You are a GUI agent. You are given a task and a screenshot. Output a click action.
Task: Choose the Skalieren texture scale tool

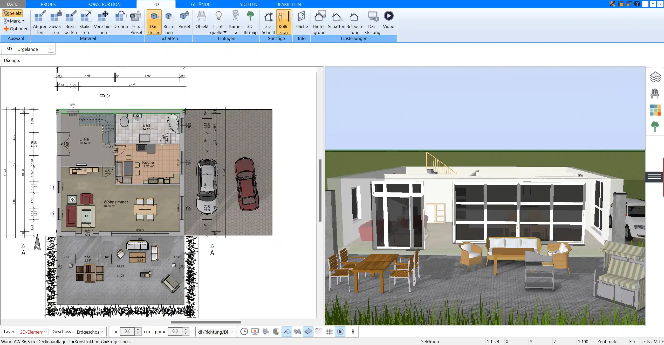click(x=86, y=22)
